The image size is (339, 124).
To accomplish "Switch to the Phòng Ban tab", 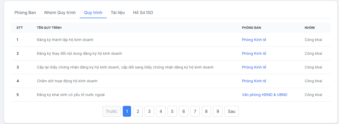I will (25, 12).
